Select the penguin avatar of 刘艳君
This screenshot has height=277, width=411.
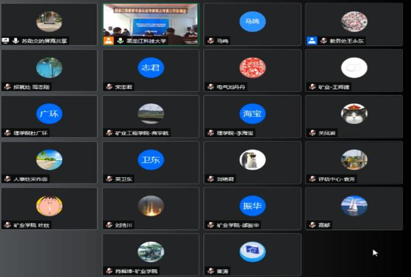click(x=252, y=159)
